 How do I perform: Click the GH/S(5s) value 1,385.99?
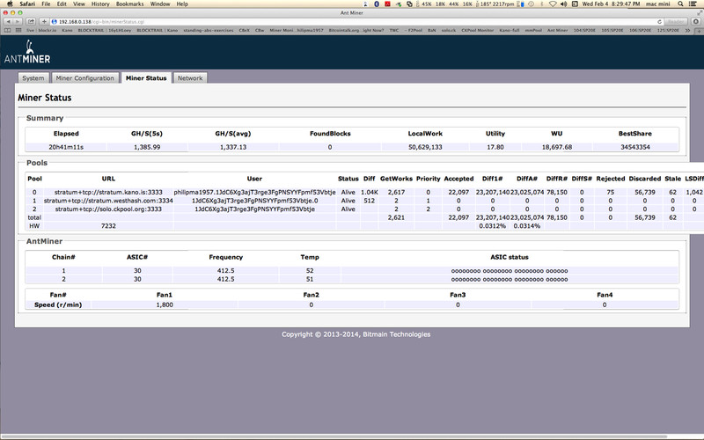coord(147,147)
